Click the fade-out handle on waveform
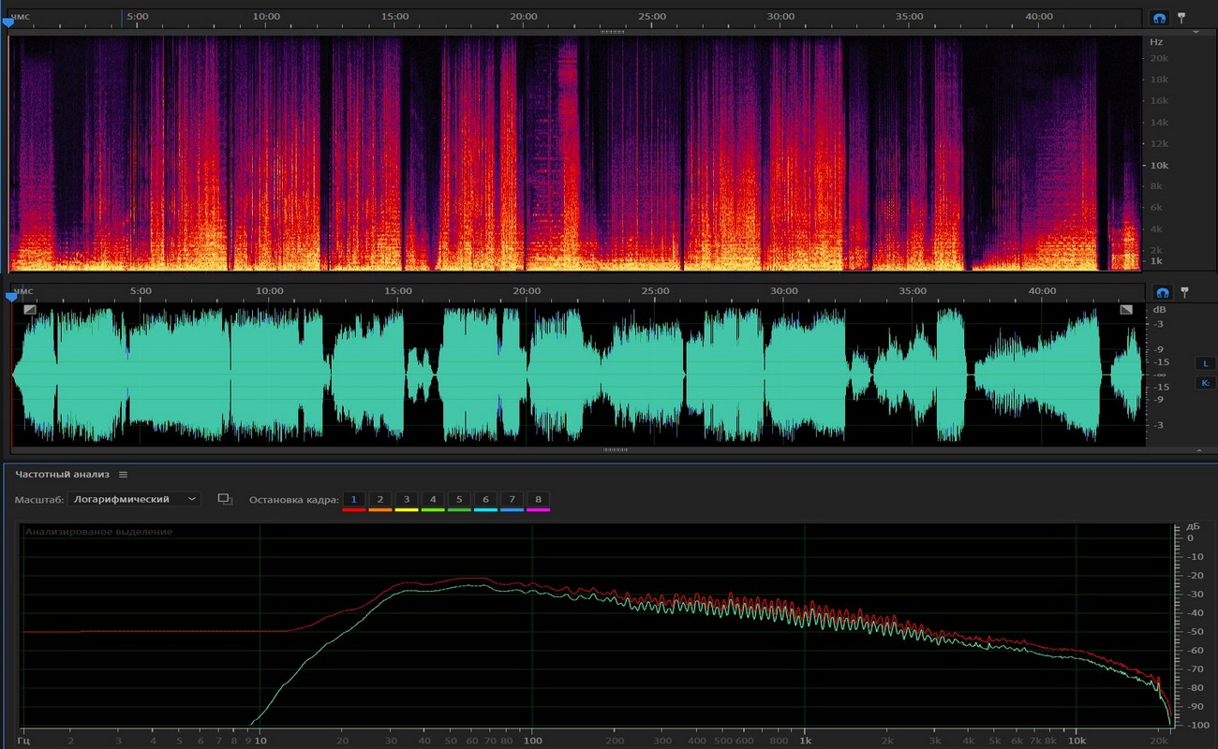The width and height of the screenshot is (1218, 749). pos(1125,309)
